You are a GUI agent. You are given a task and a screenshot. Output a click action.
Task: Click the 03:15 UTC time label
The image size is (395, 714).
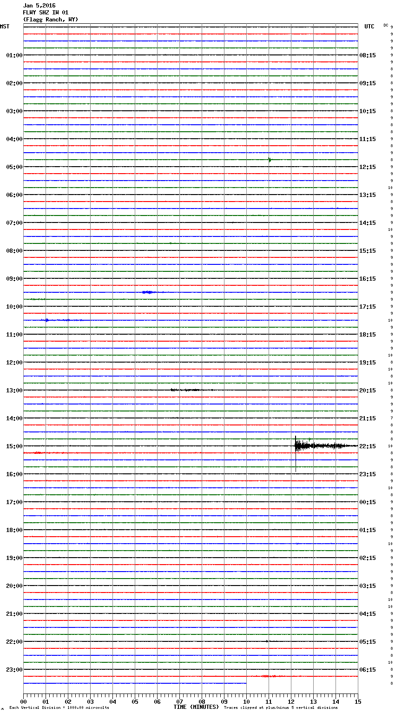368,586
